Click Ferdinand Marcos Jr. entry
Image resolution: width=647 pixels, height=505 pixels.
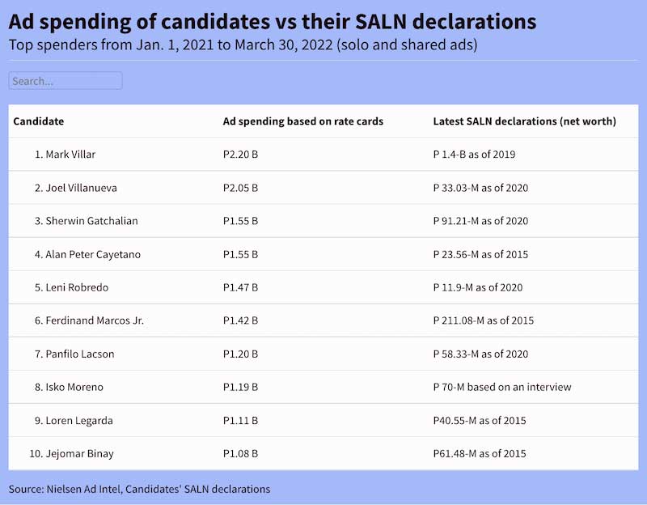pos(89,320)
